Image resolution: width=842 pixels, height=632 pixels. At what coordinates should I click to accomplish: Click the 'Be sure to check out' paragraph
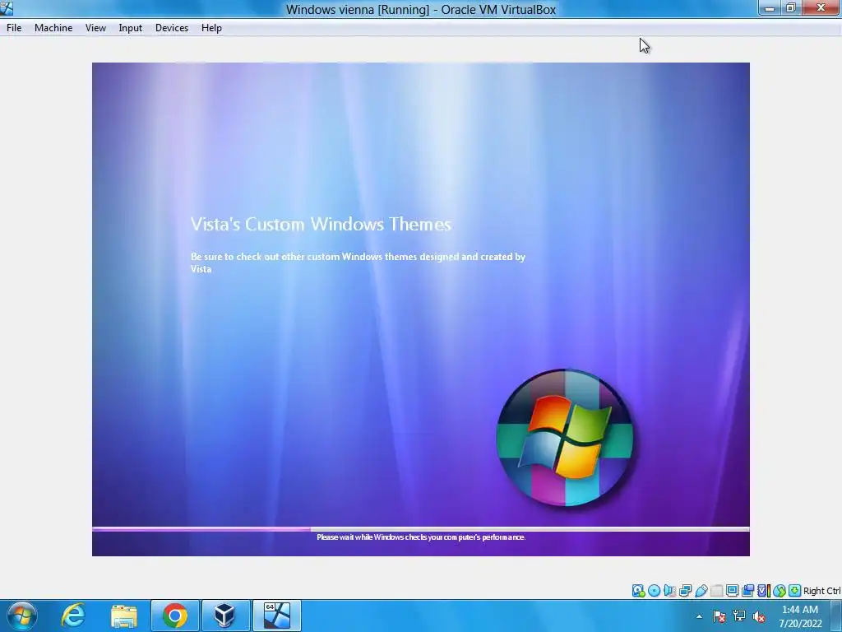click(359, 263)
